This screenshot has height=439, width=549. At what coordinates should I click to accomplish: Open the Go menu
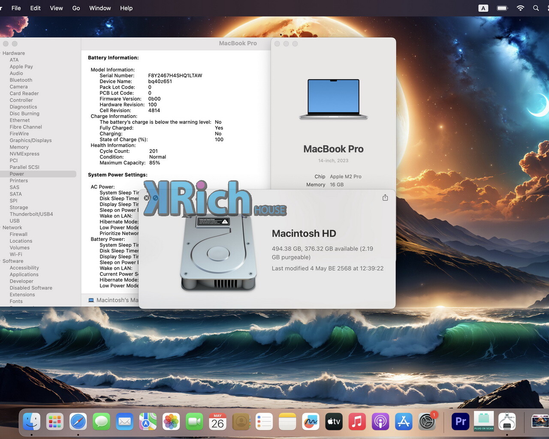click(x=76, y=8)
